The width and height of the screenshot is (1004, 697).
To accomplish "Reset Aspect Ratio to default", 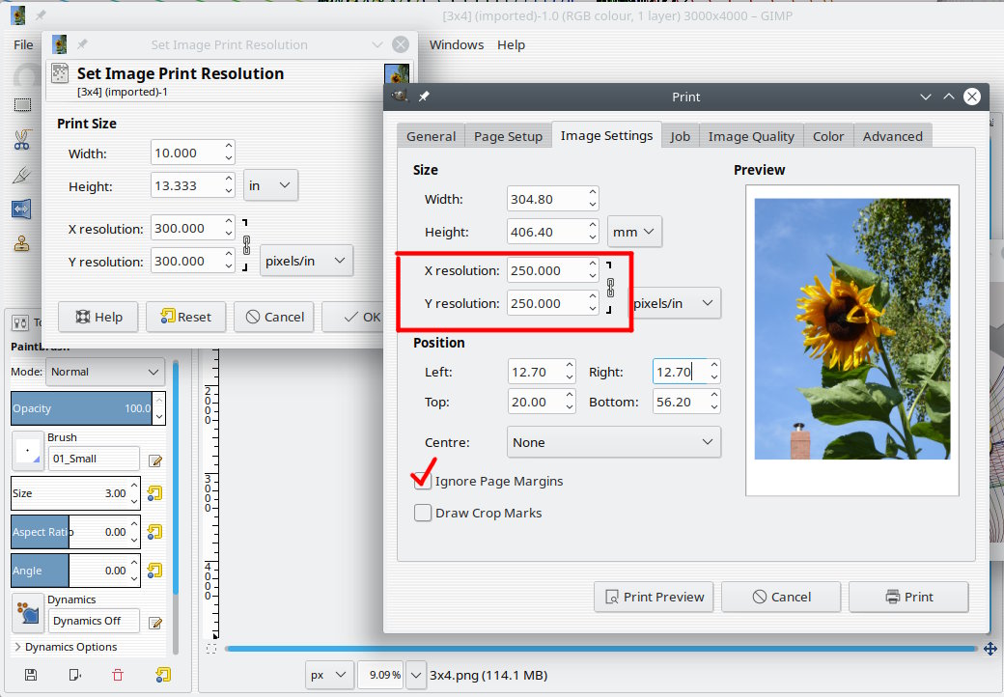I will pos(155,531).
